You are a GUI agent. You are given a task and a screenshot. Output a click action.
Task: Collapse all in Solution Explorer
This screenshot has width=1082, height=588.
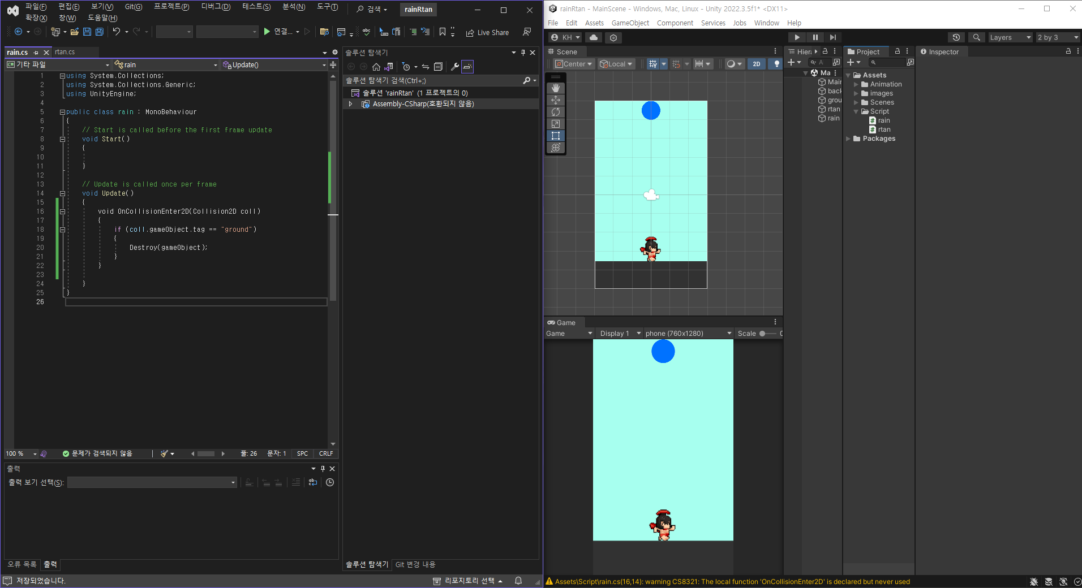[438, 67]
